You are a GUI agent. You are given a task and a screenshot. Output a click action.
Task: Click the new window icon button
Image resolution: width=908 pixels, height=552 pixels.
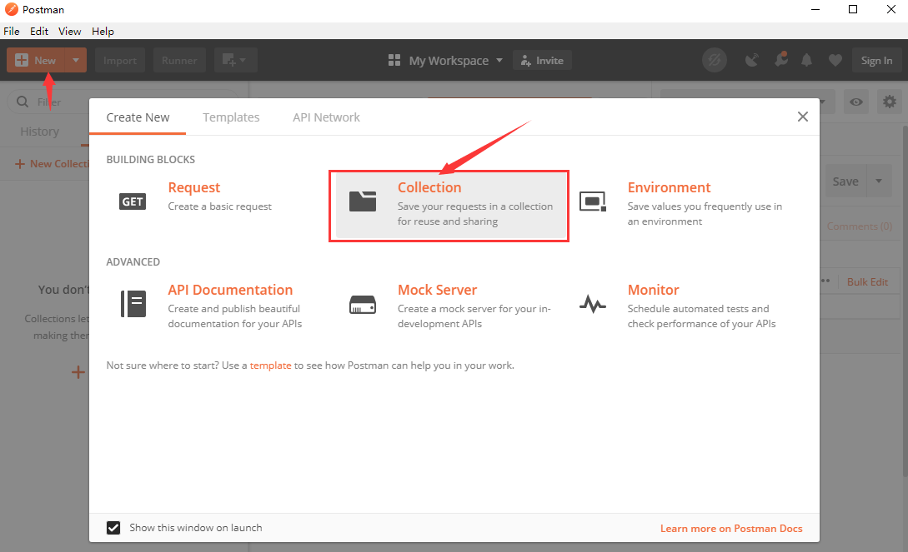click(236, 60)
